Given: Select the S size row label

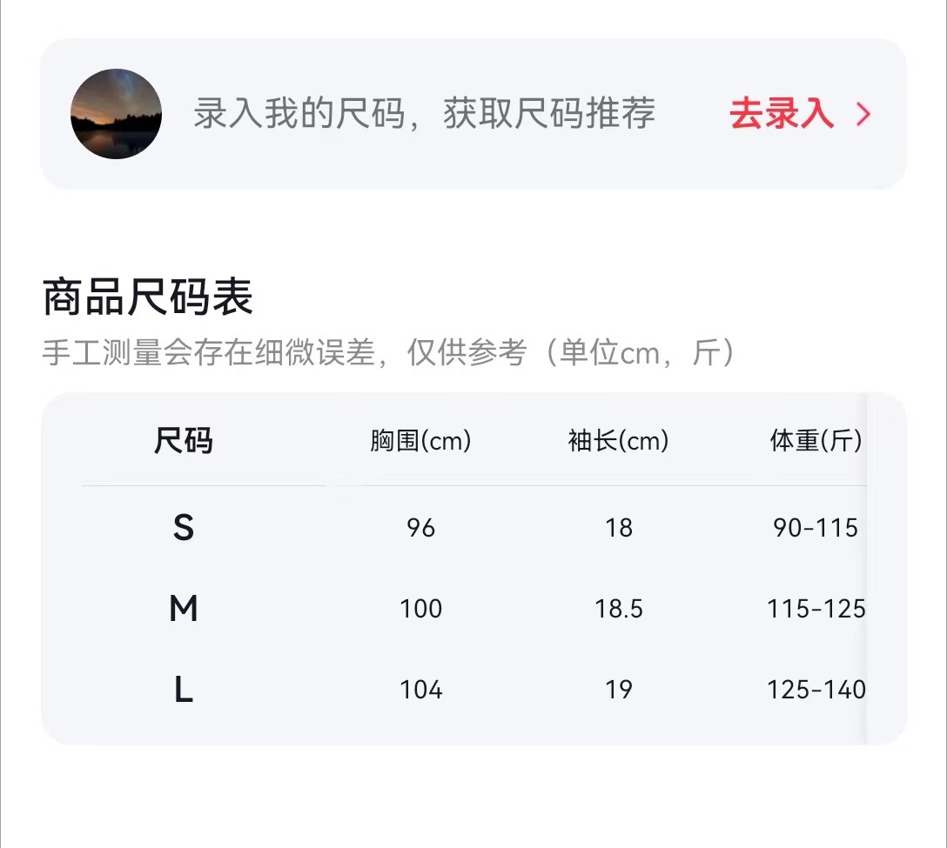Looking at the screenshot, I should pos(183,528).
